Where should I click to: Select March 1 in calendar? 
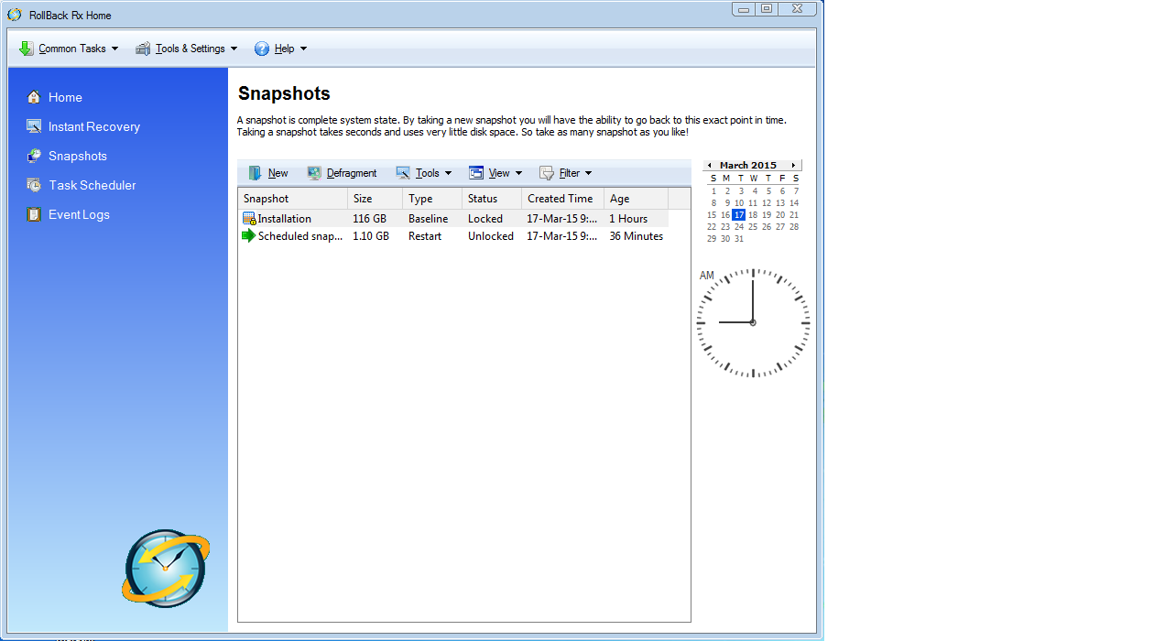coord(713,191)
